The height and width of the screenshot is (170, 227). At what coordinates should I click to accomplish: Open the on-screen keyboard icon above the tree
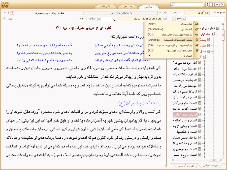pos(179,19)
